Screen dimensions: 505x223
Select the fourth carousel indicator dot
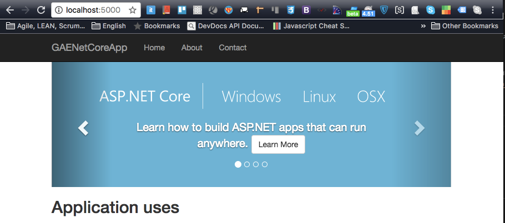(x=265, y=164)
